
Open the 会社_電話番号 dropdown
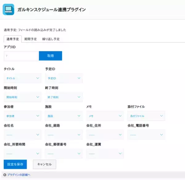(146, 135)
